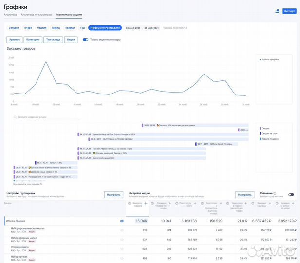
Task: Switch to Аналитика по кластерам tab
Action: click(x=36, y=15)
